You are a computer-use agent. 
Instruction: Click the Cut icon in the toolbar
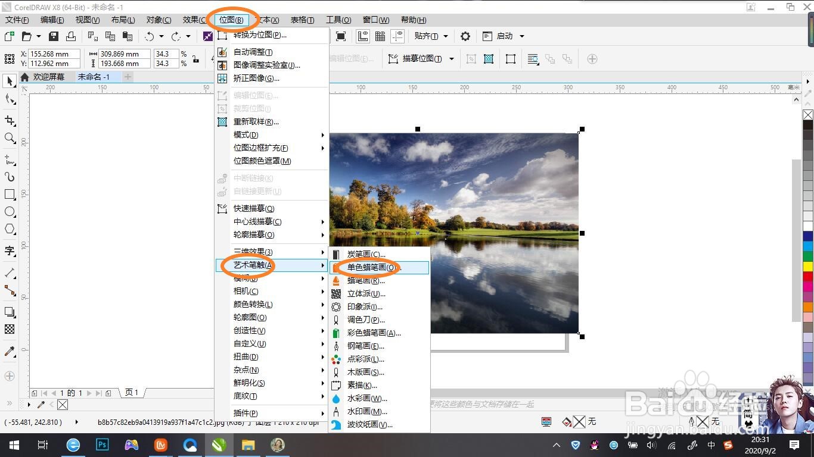[93, 36]
